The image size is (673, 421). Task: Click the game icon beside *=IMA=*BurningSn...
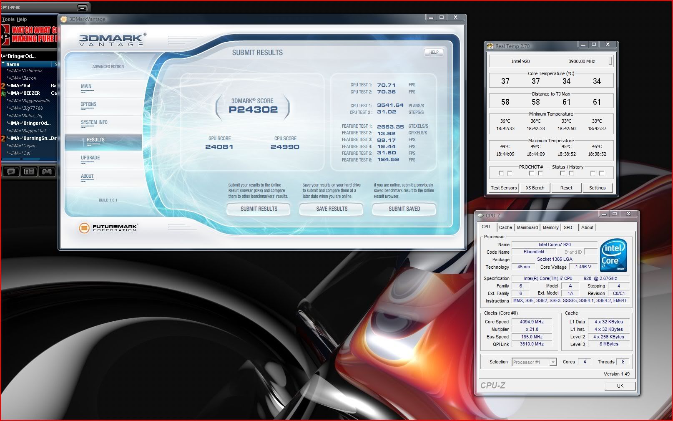coord(3,139)
